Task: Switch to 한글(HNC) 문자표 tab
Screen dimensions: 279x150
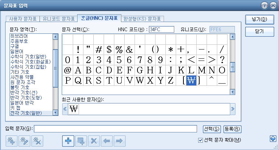Action: coord(99,18)
